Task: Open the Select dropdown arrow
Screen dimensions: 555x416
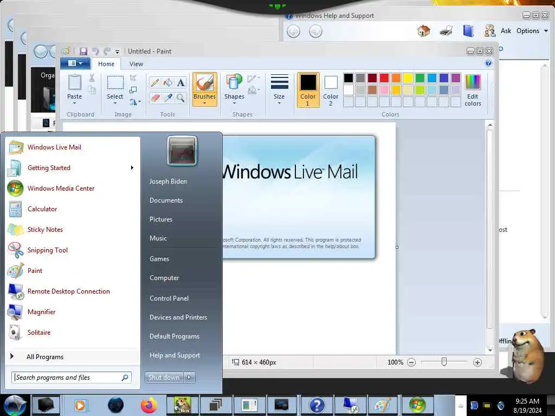Action: (115, 103)
